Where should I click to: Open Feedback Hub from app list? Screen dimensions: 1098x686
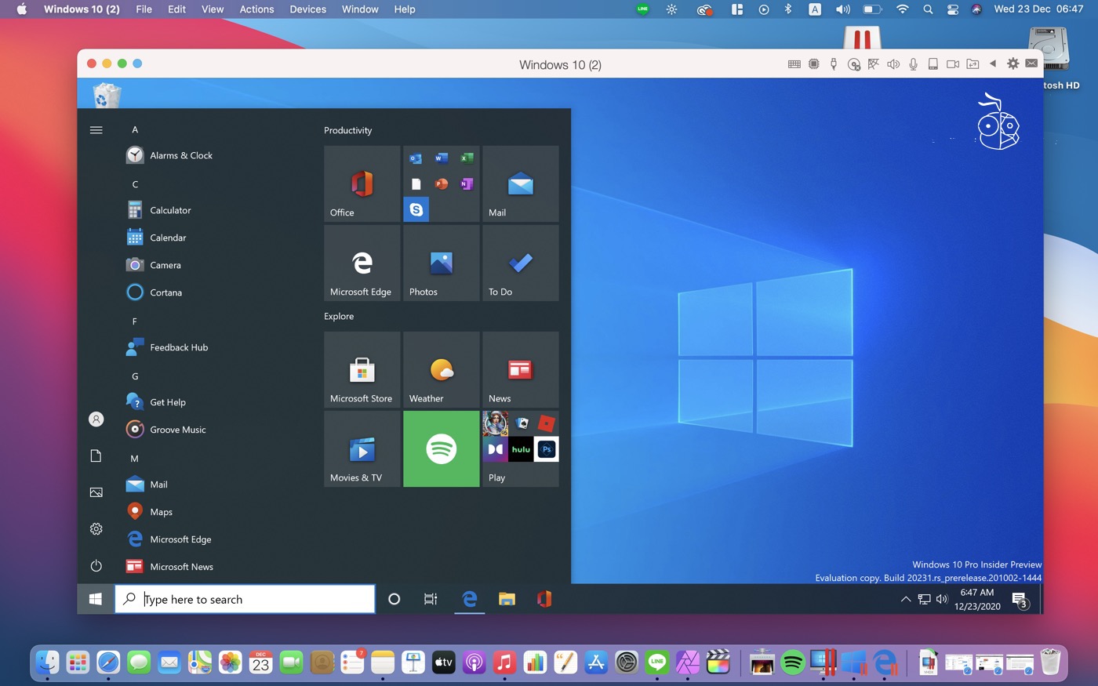178,347
